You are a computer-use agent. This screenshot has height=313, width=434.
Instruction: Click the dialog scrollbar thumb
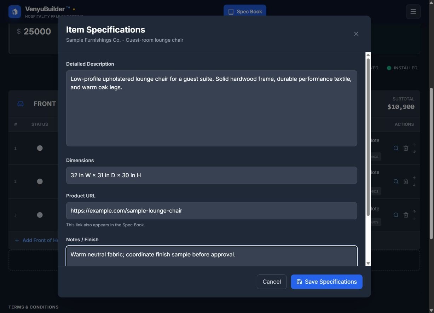pyautogui.click(x=368, y=137)
